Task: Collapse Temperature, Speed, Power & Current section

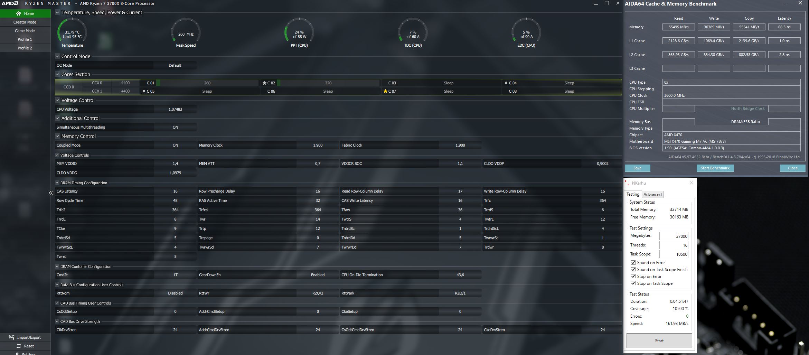Action: point(57,12)
